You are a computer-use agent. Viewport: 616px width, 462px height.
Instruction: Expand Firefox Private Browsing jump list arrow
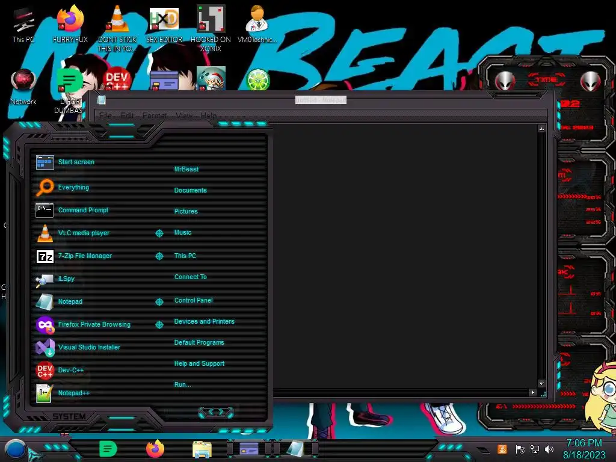tap(159, 324)
